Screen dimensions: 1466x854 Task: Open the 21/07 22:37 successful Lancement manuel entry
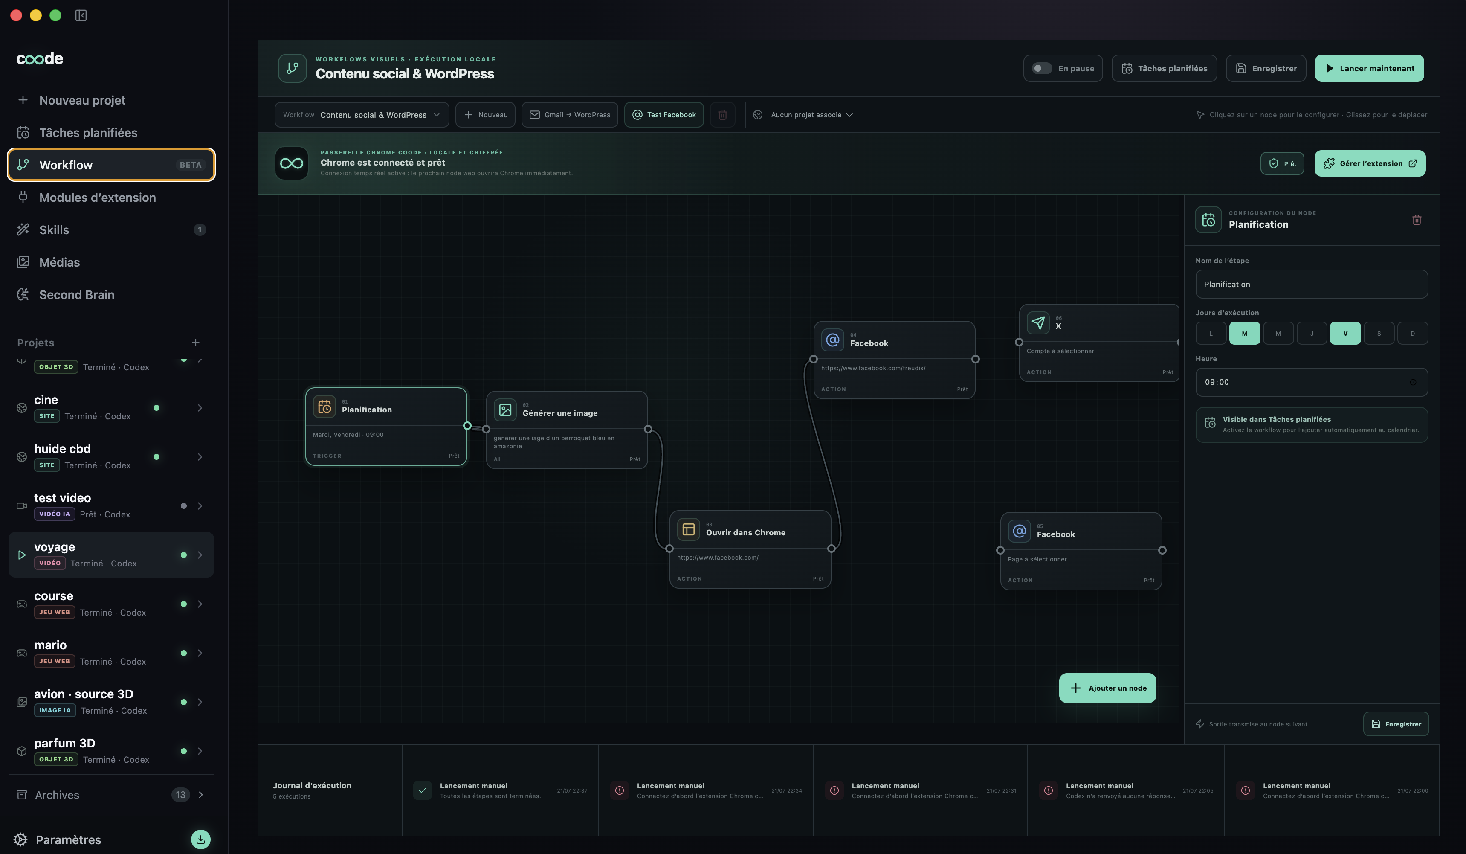coord(500,790)
